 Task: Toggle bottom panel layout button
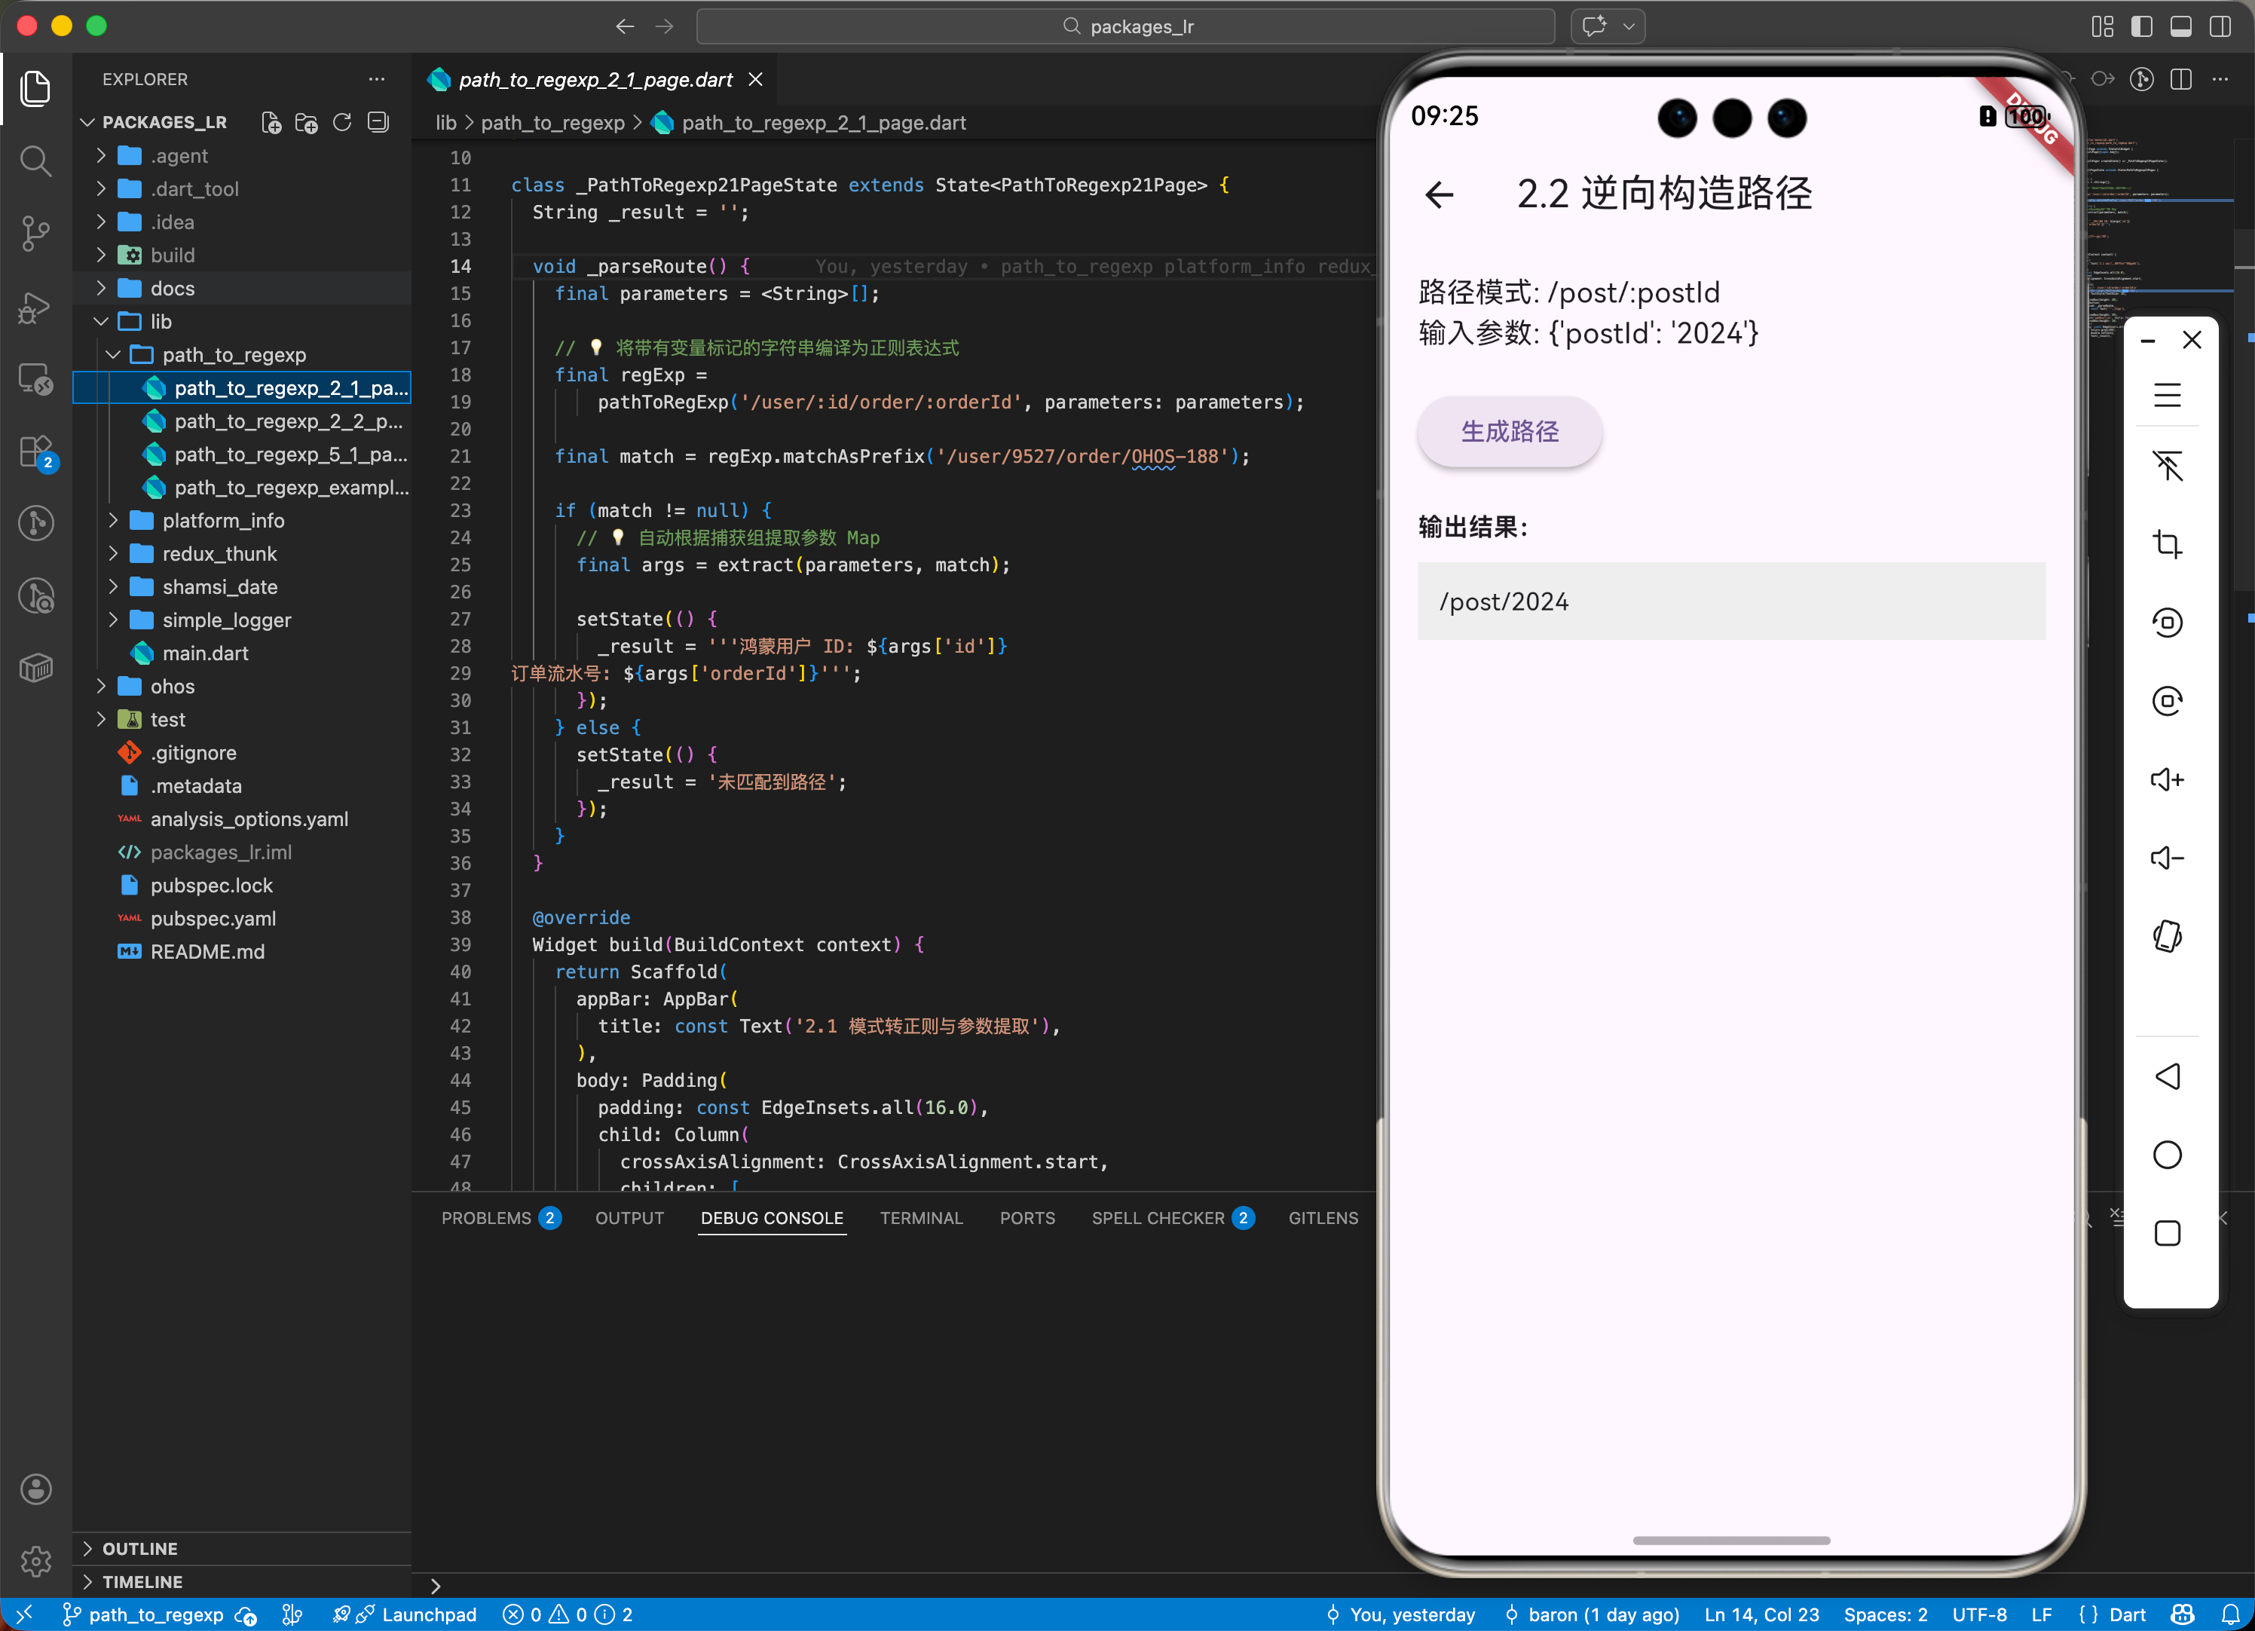(2180, 26)
